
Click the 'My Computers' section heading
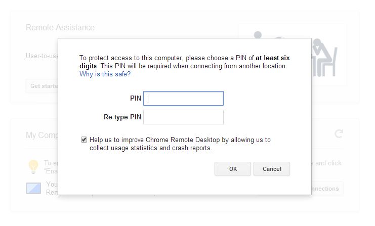41,135
